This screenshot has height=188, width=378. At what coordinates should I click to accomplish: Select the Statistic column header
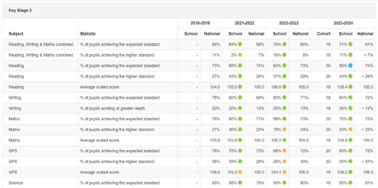(88, 34)
